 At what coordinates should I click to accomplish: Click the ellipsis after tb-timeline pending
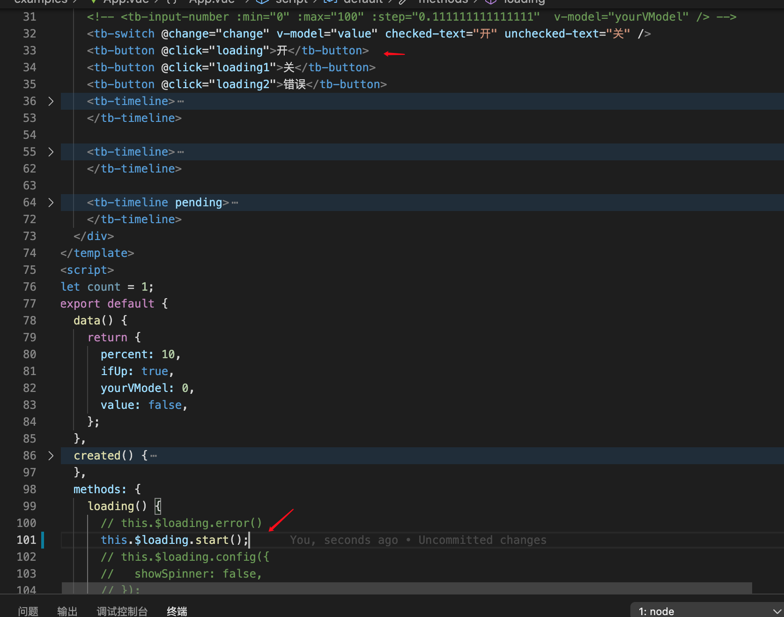235,203
